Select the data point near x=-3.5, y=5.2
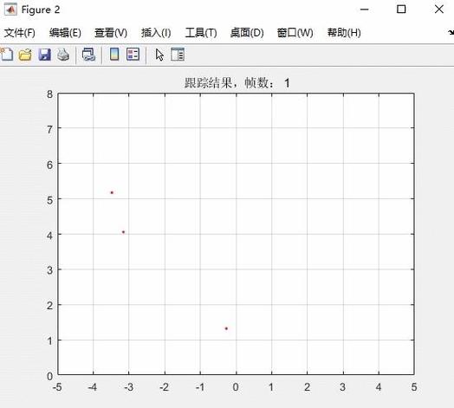This screenshot has height=408, width=454. (x=112, y=192)
